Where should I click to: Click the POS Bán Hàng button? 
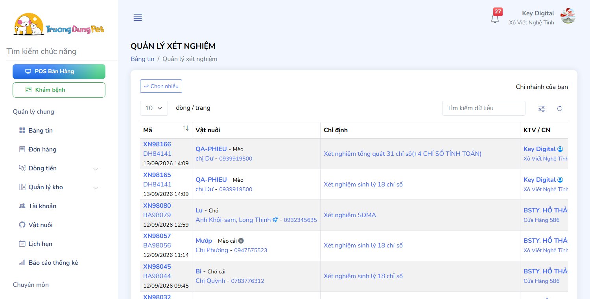coord(59,72)
